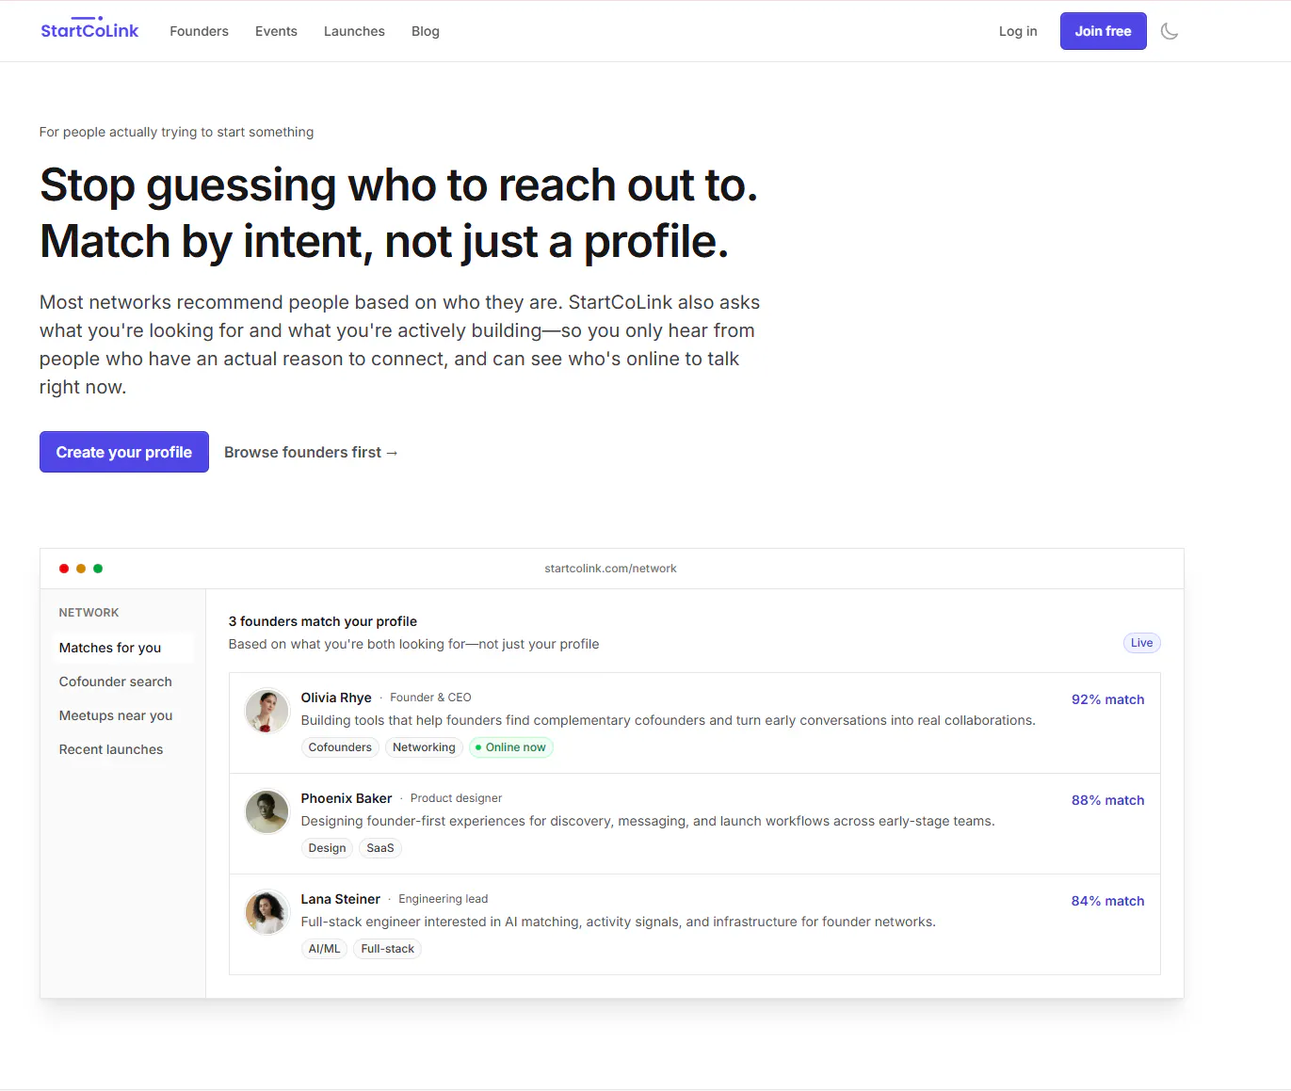Click the Full-stack tag
The image size is (1291, 1091).
tap(387, 949)
